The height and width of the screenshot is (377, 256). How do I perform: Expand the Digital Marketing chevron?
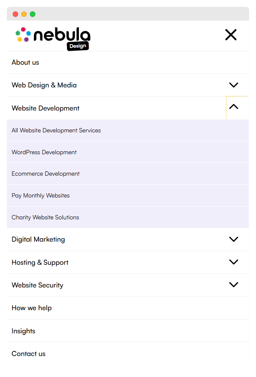234,239
